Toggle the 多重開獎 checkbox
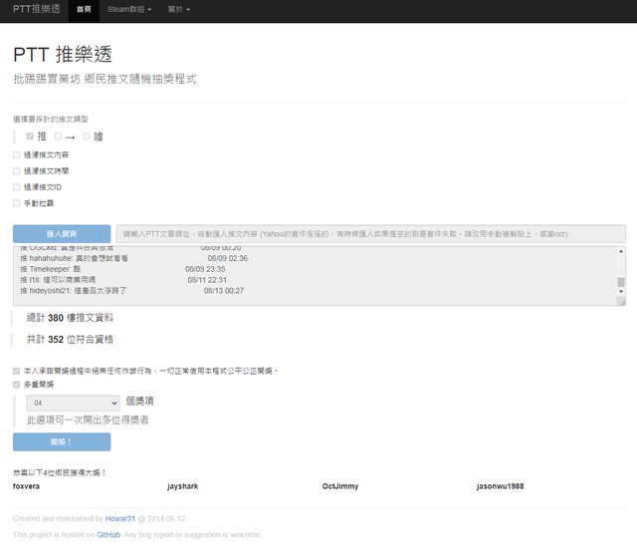Viewport: 637px width, 546px height. 16,384
